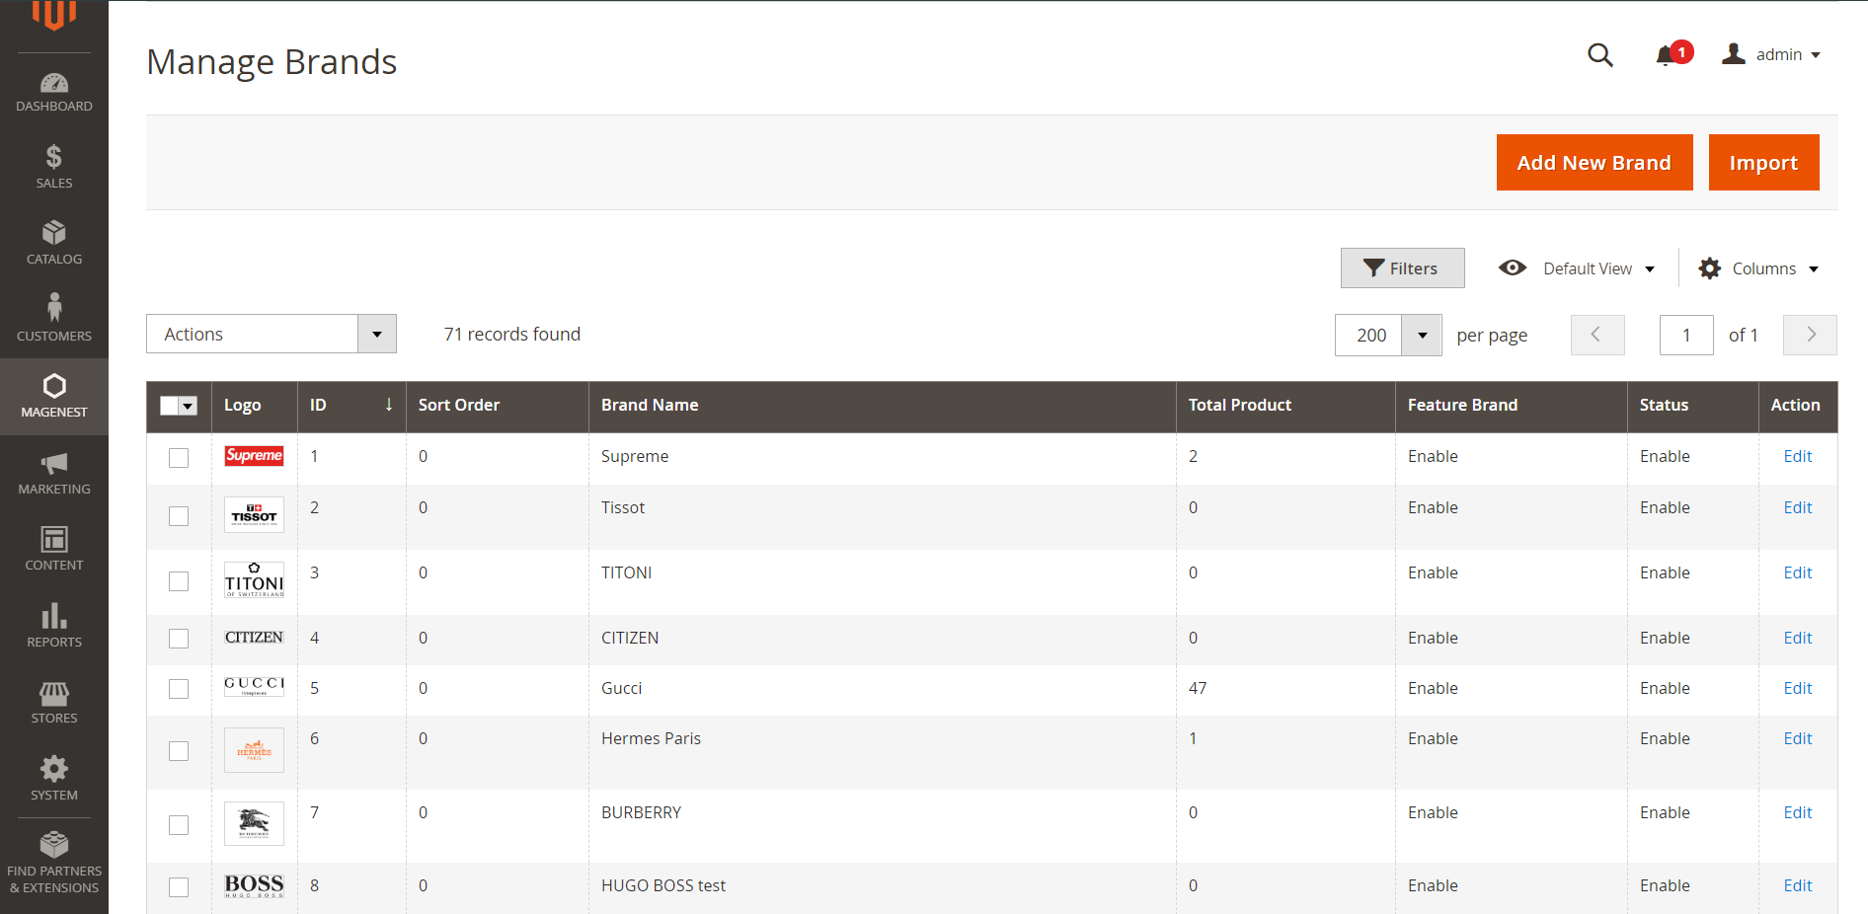The height and width of the screenshot is (914, 1868).
Task: Tick the checkbox for BURBERRY row
Action: pos(179,825)
